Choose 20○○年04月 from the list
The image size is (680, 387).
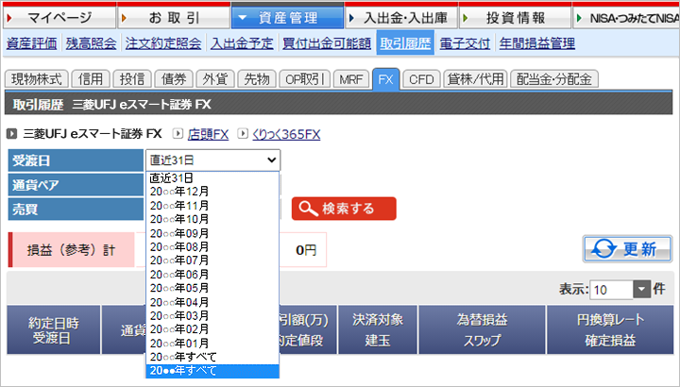[x=212, y=302]
